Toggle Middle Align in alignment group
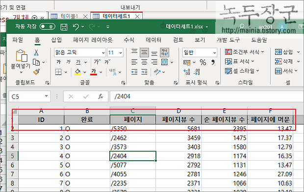 pos(144,52)
